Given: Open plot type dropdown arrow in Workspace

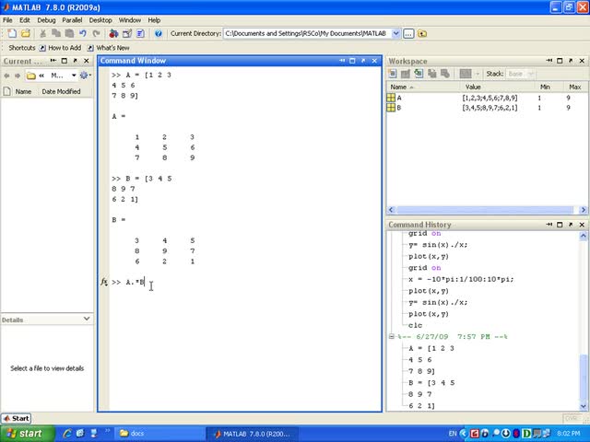Looking at the screenshot, I should 478,74.
